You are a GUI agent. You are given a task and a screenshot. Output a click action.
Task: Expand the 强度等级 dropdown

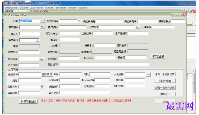click(38, 40)
